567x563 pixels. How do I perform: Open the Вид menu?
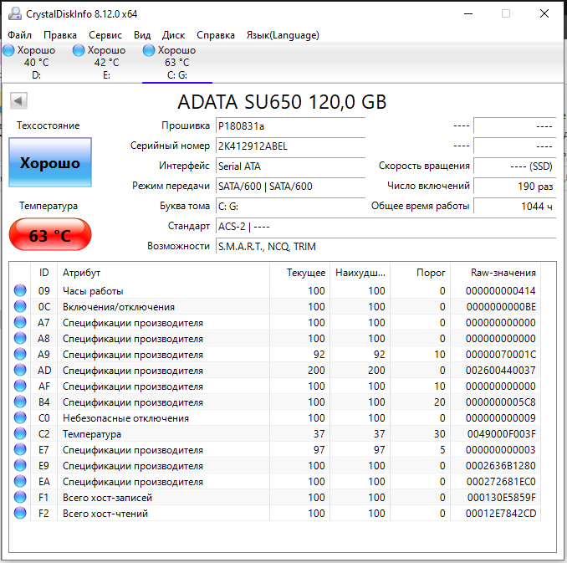[x=142, y=35]
